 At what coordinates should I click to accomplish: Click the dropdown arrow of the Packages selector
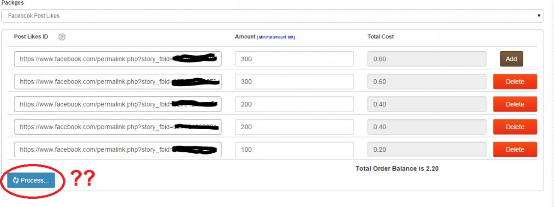(539, 16)
